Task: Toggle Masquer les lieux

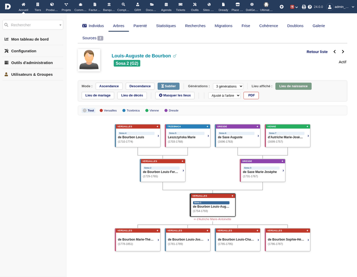Action: coord(175,96)
